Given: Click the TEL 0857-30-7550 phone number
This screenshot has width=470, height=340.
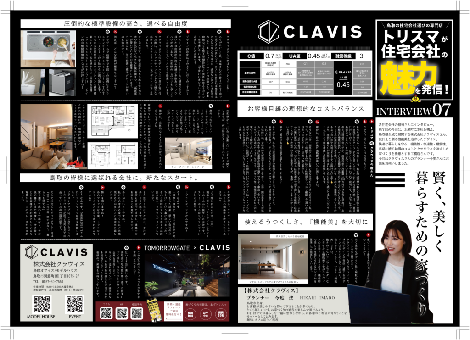Looking at the screenshot, I should [48, 282].
